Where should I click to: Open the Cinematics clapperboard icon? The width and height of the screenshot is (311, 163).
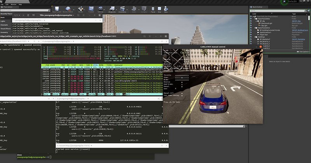[x=122, y=9]
